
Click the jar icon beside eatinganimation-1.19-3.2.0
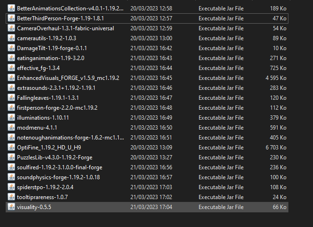click(x=11, y=58)
